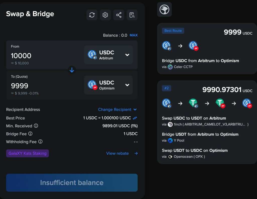Open the View rebate link
257x199 pixels.
(x=122, y=153)
